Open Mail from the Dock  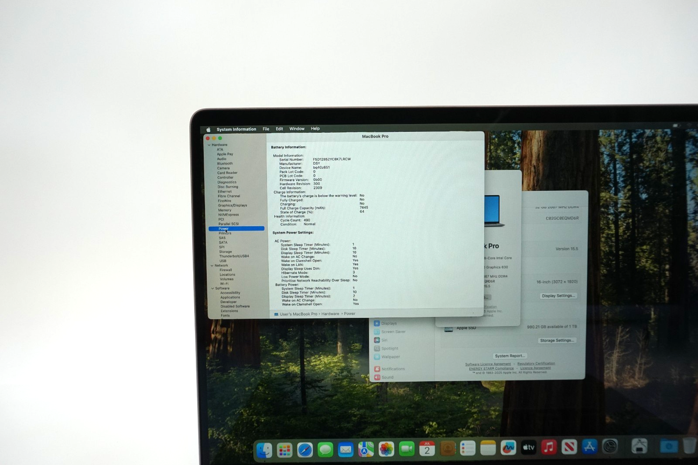(x=346, y=449)
